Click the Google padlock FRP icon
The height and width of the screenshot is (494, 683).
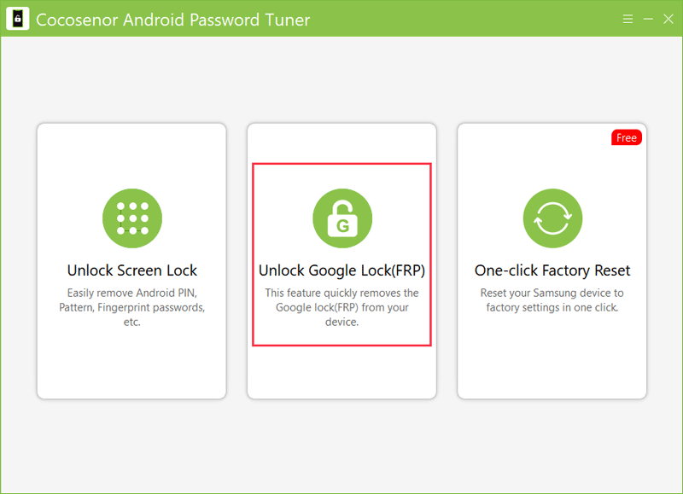[342, 218]
